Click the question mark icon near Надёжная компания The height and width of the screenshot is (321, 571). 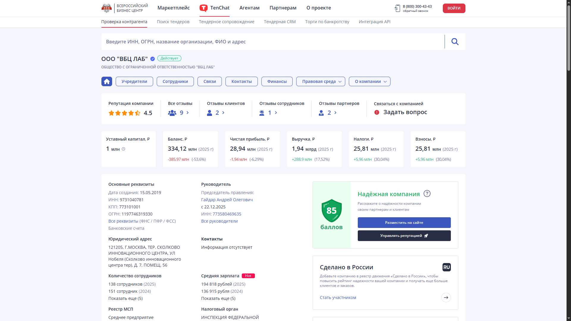point(427,193)
